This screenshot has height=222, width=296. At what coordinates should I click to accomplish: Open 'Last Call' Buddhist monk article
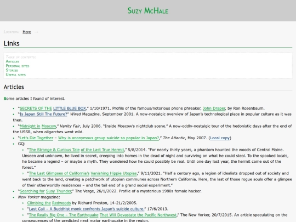coord(87,209)
